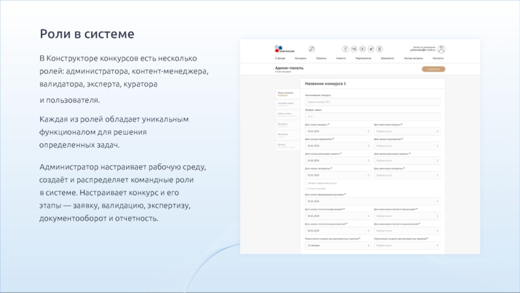Open the 'Контакты' navigation link
Image resolution: width=520 pixels, height=293 pixels.
[437, 59]
